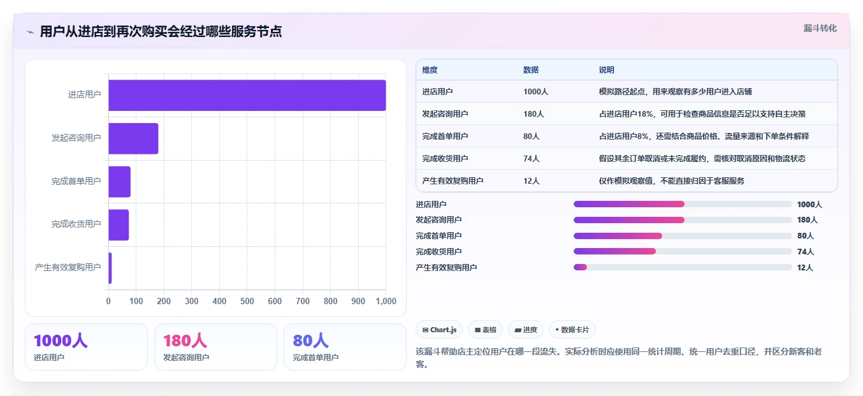Click the 产生有效复购用户 label in the progress list
The height and width of the screenshot is (396, 863).
coord(446,268)
